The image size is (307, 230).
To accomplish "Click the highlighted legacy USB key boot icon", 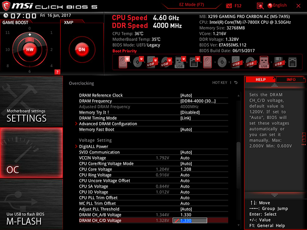I will (264, 62).
